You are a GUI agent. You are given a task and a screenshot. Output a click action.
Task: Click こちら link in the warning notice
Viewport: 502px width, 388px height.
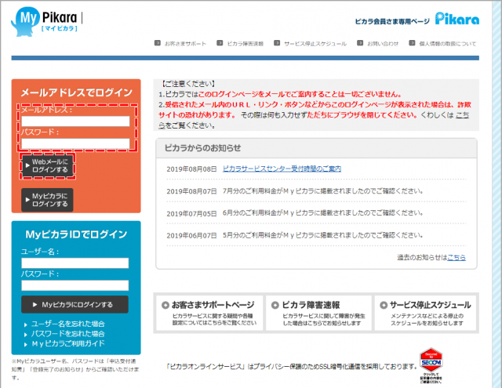click(462, 115)
